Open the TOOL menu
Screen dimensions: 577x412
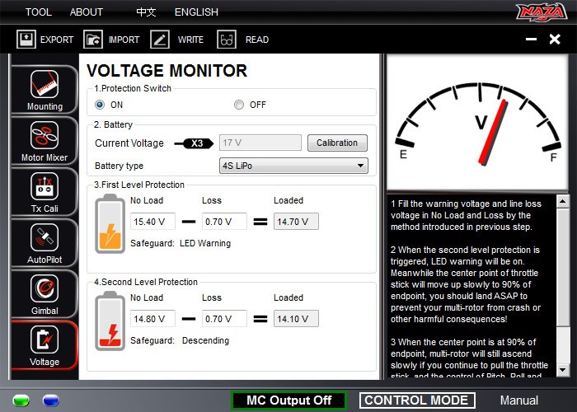[38, 12]
